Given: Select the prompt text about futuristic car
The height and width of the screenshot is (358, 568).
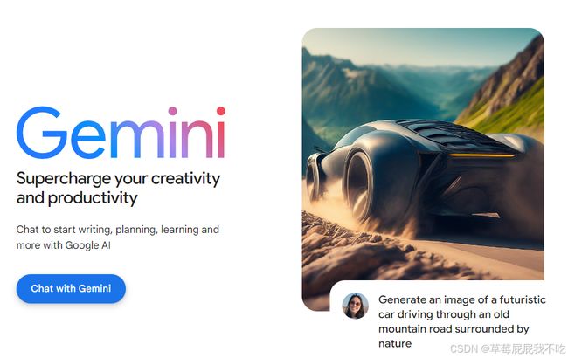Looking at the screenshot, I should click(462, 321).
